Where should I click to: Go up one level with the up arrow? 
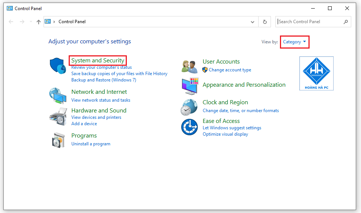click(38, 22)
